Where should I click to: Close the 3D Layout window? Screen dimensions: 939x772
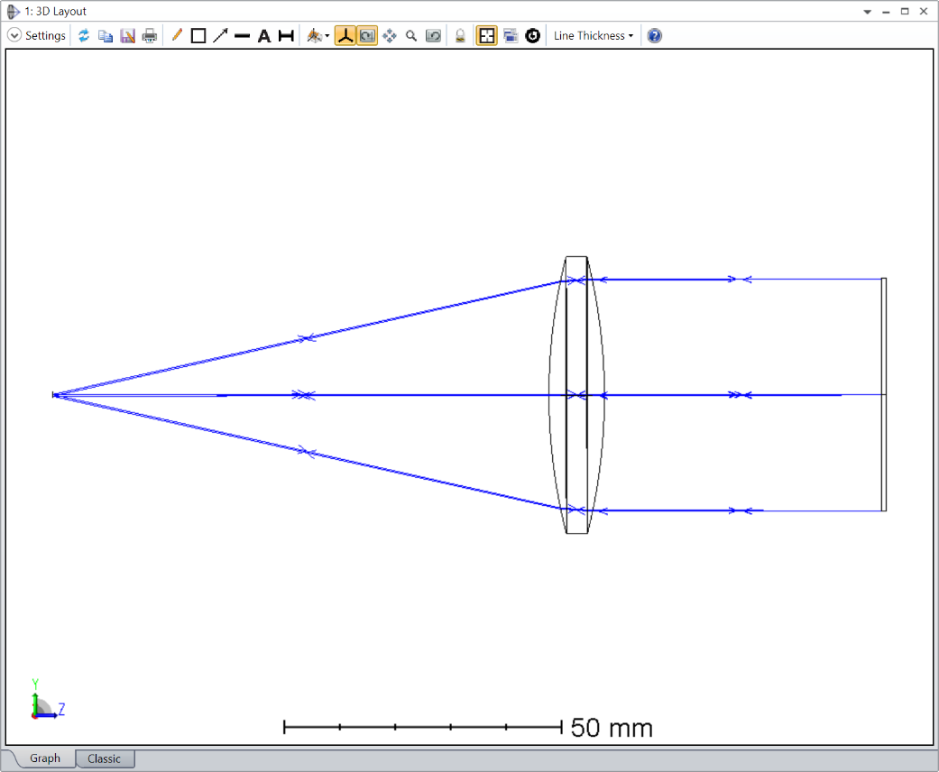click(924, 12)
